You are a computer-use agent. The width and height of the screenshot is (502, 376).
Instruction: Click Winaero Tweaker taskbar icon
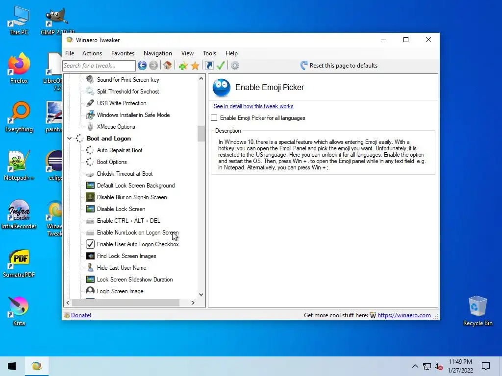tap(36, 366)
